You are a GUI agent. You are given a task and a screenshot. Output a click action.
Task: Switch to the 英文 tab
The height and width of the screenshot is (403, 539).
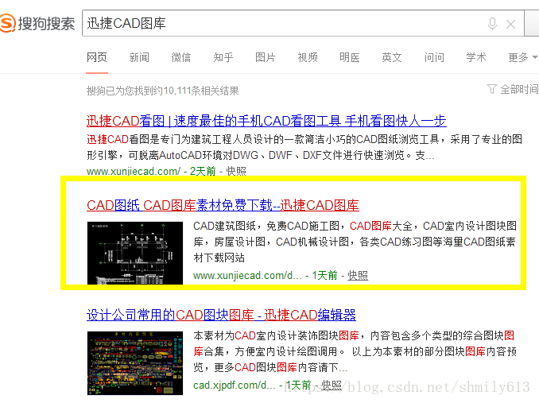tap(392, 57)
